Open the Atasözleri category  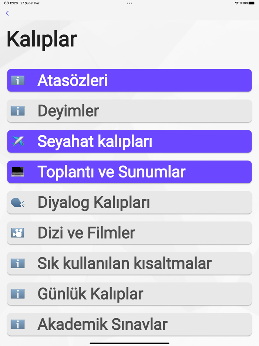click(x=129, y=80)
